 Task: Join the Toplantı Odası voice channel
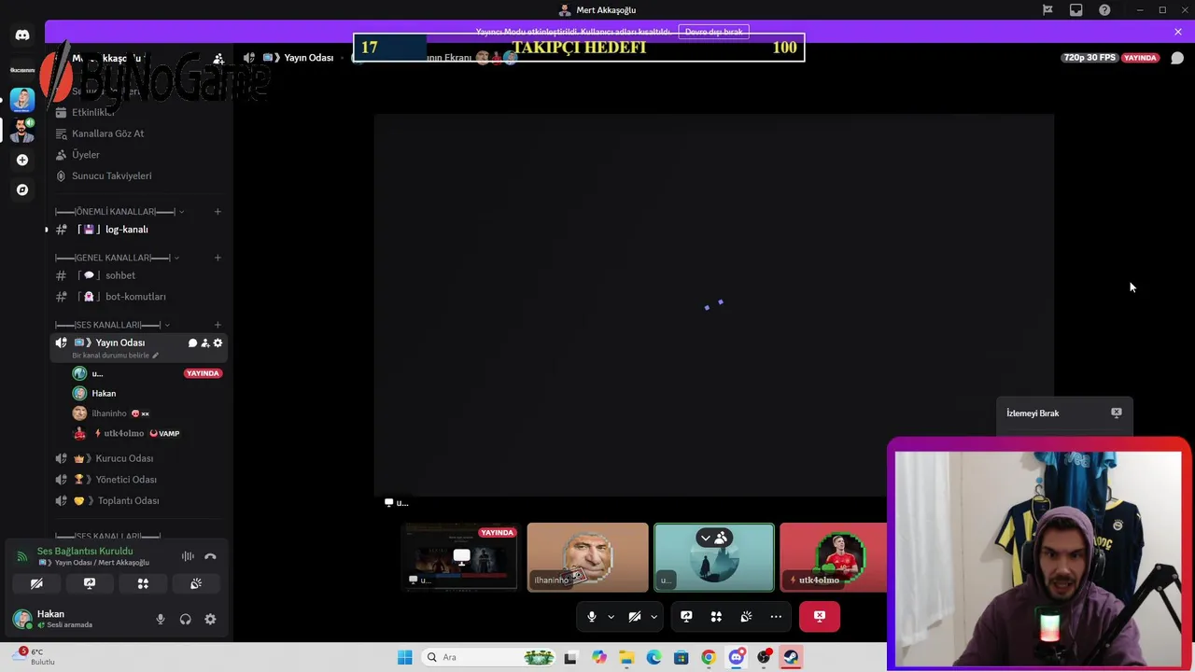[x=128, y=501]
